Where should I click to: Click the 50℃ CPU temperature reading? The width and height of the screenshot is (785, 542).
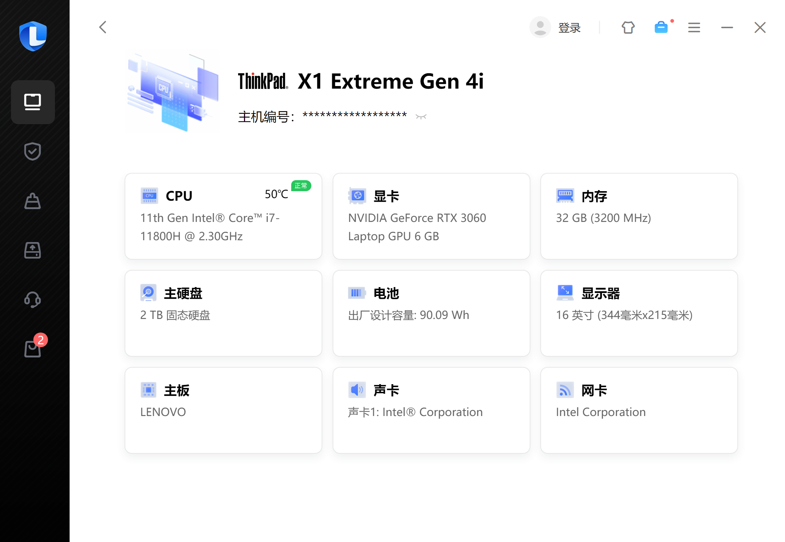(276, 194)
